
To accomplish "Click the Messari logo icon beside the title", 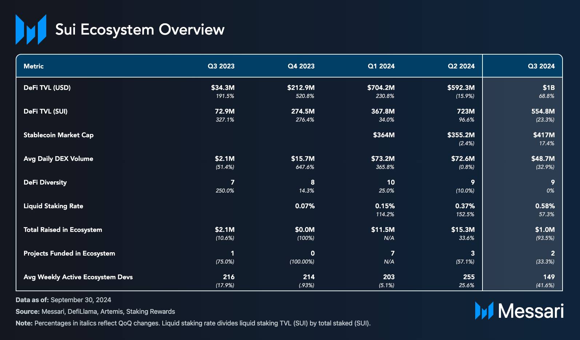I will tap(31, 29).
